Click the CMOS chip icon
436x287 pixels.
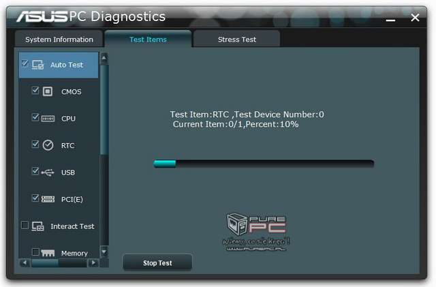point(48,91)
